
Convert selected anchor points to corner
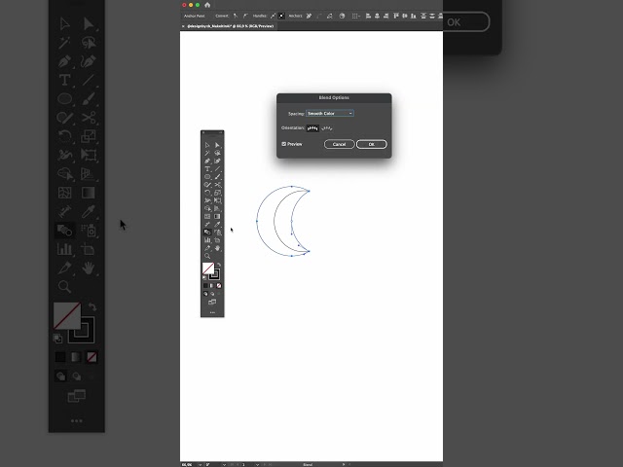point(236,16)
